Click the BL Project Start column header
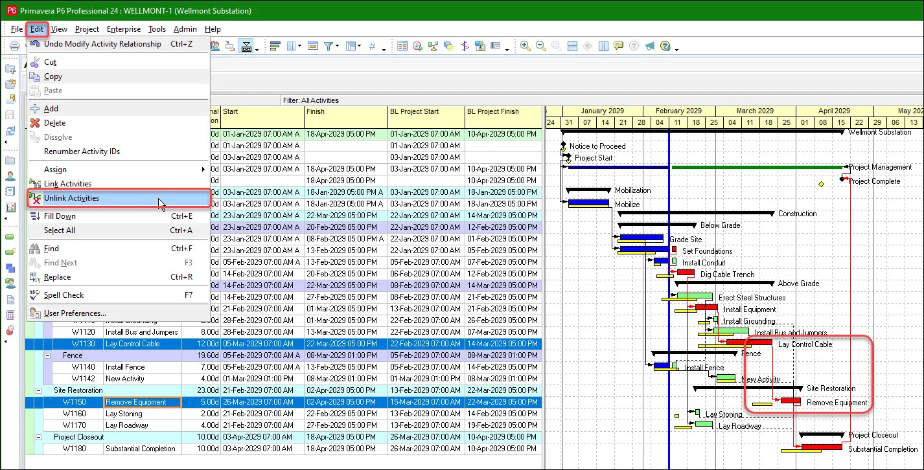 (x=426, y=117)
